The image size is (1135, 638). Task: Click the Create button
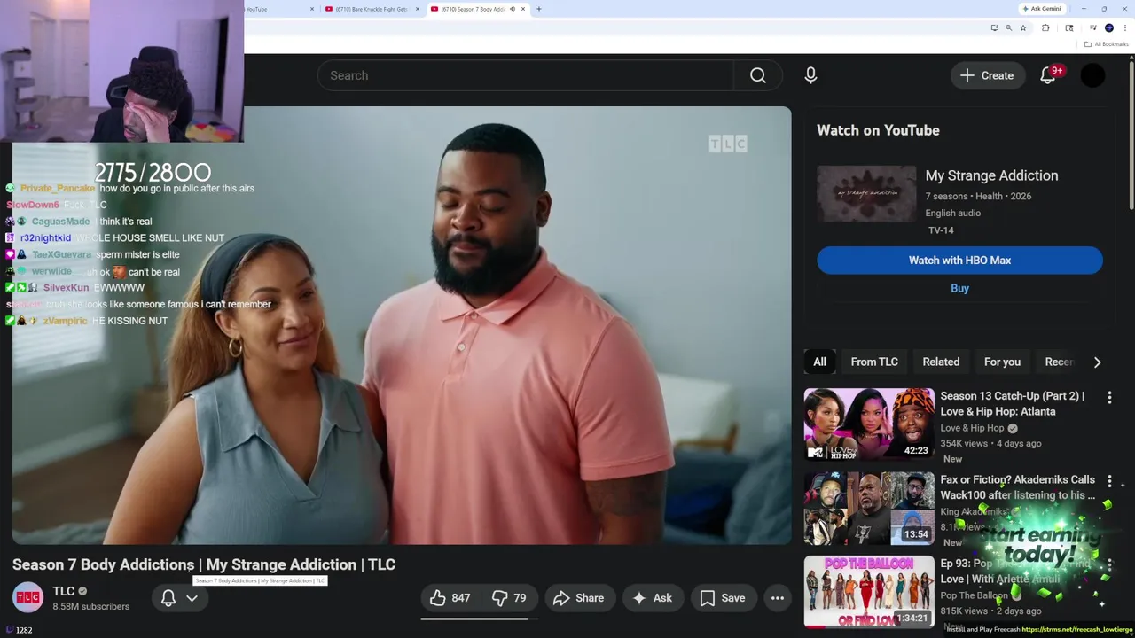pos(986,75)
